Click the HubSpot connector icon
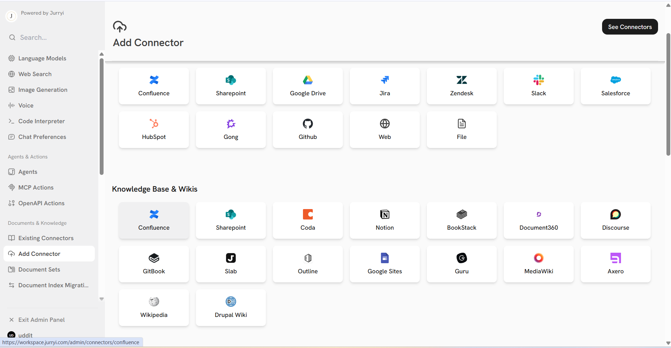 coord(154,124)
